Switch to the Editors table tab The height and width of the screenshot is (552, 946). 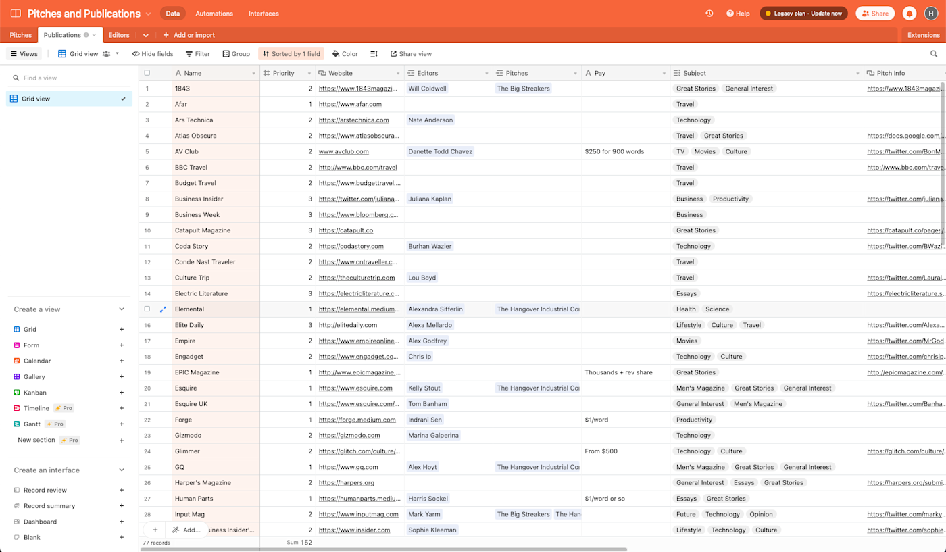pos(119,35)
